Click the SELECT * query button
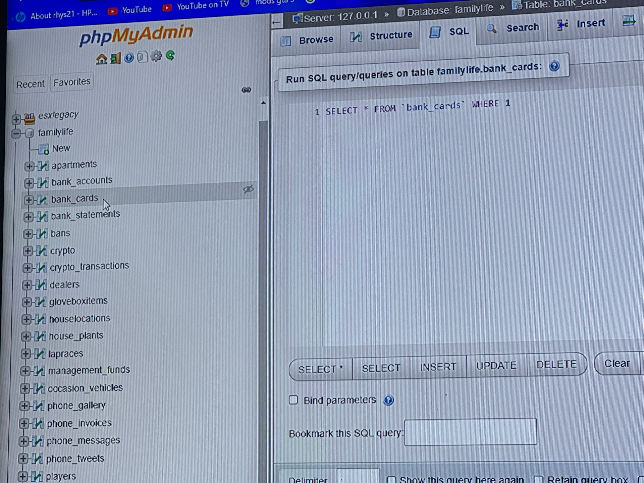 (x=321, y=369)
